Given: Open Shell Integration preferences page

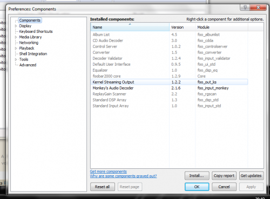Looking at the screenshot, I should point(33,54).
